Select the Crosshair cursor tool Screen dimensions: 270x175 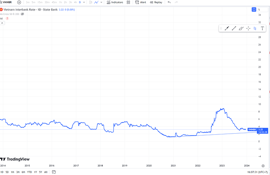pos(248,29)
